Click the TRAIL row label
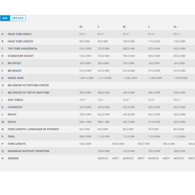The image size is (195, 195). [x=11, y=136]
